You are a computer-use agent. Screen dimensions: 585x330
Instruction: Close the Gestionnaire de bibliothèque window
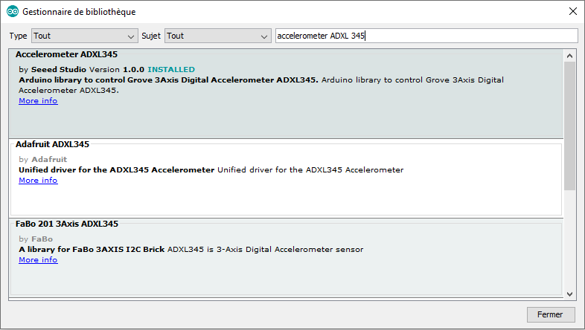click(572, 12)
